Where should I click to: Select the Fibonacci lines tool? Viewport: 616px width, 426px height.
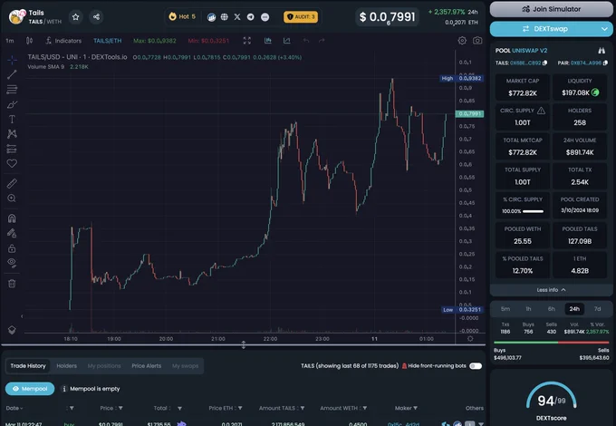pos(12,90)
